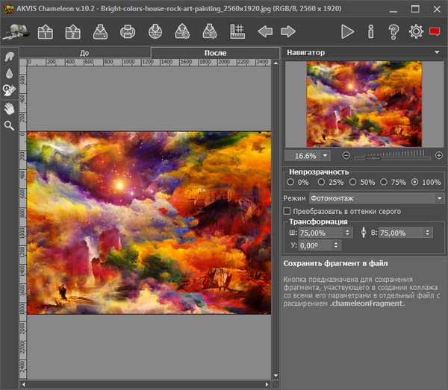
Task: Open the Режим 'Фотомонтаж' dropdown
Action: click(x=376, y=198)
